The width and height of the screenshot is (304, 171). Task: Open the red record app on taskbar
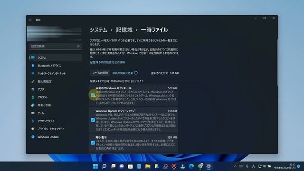pyautogui.click(x=174, y=166)
